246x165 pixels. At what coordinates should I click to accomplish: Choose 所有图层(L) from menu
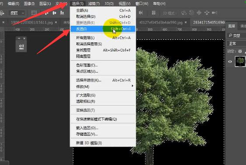[x=103, y=38]
